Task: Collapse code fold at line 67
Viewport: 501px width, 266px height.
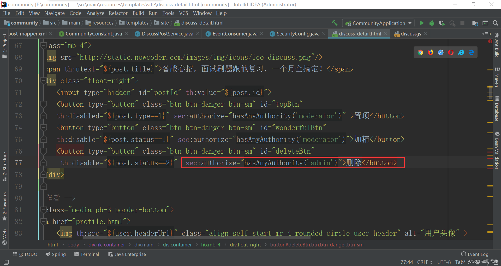Action: point(44,46)
